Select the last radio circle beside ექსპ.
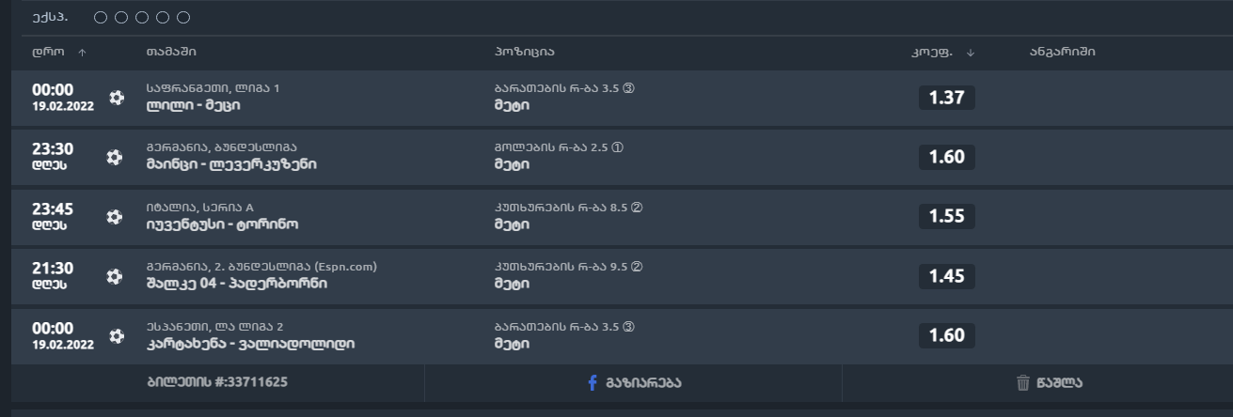The height and width of the screenshot is (417, 1233). pos(183,18)
